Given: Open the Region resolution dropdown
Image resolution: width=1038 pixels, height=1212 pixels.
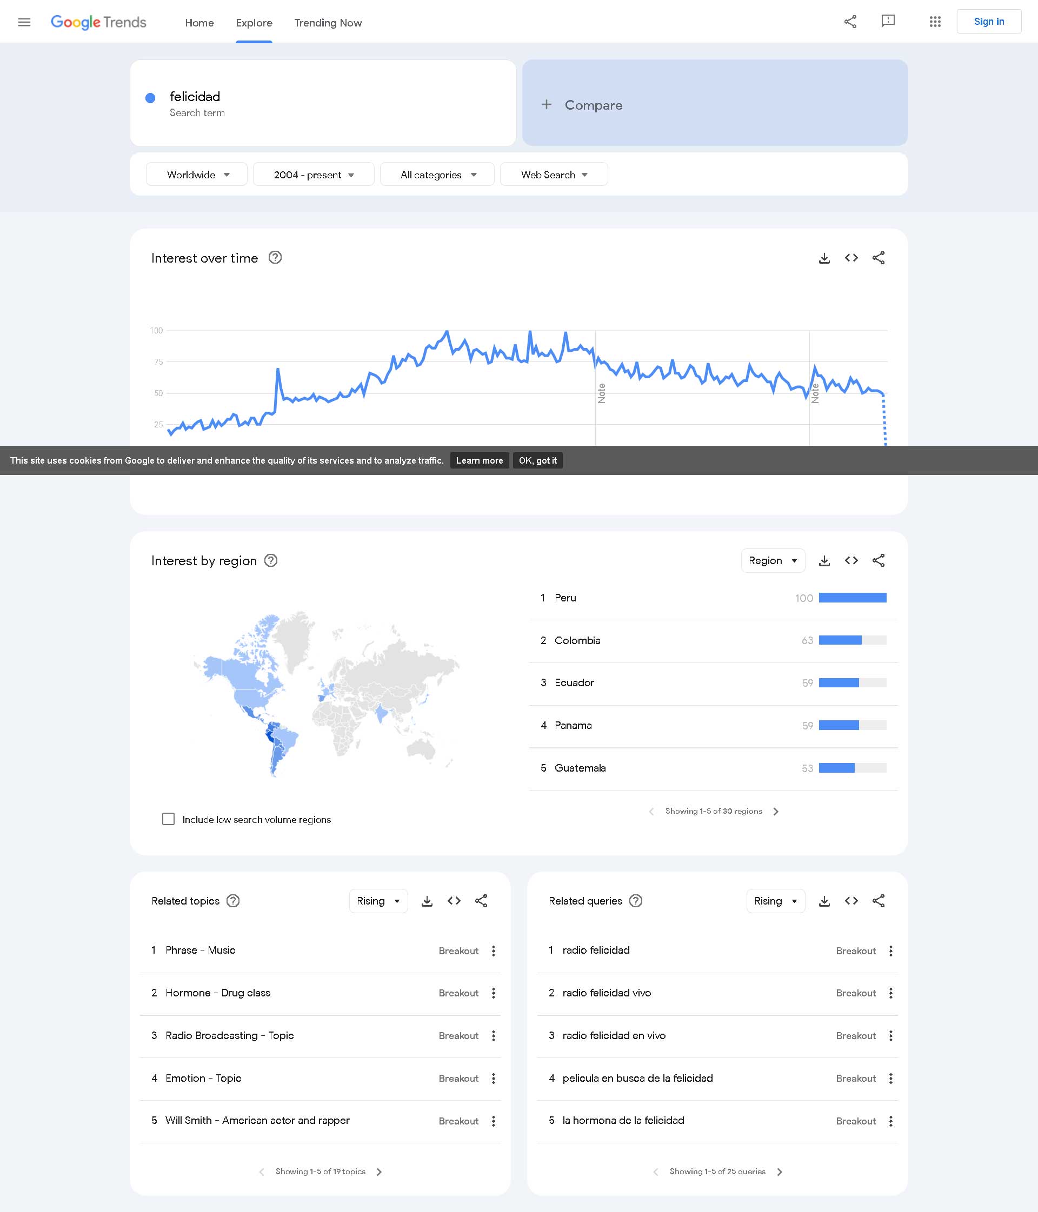Looking at the screenshot, I should pos(773,560).
